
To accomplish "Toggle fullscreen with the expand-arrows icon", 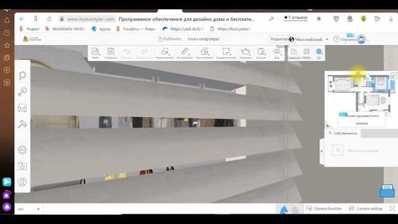I will click(392, 208).
